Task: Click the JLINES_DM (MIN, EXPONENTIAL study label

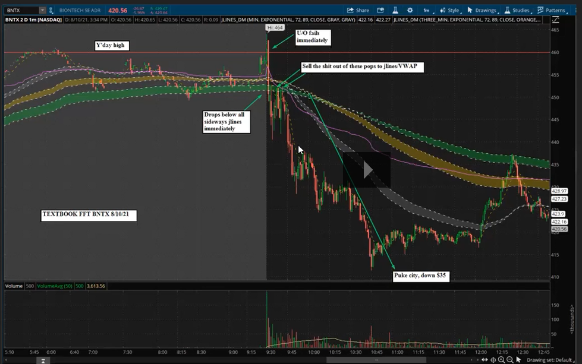Action: [288, 20]
